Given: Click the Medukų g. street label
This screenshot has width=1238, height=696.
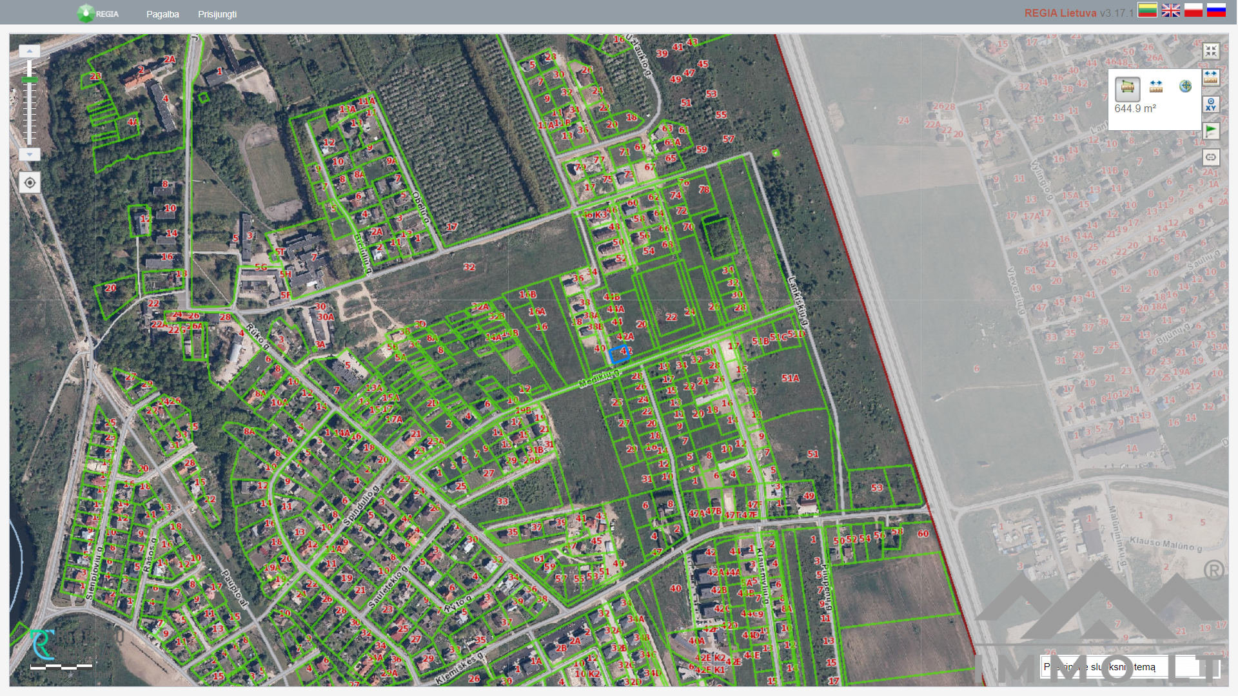Looking at the screenshot, I should tap(600, 378).
